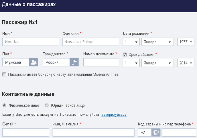Open the expiry year dropdown showing 2014
Image resolution: width=197 pixels, height=138 pixels.
click(x=186, y=63)
